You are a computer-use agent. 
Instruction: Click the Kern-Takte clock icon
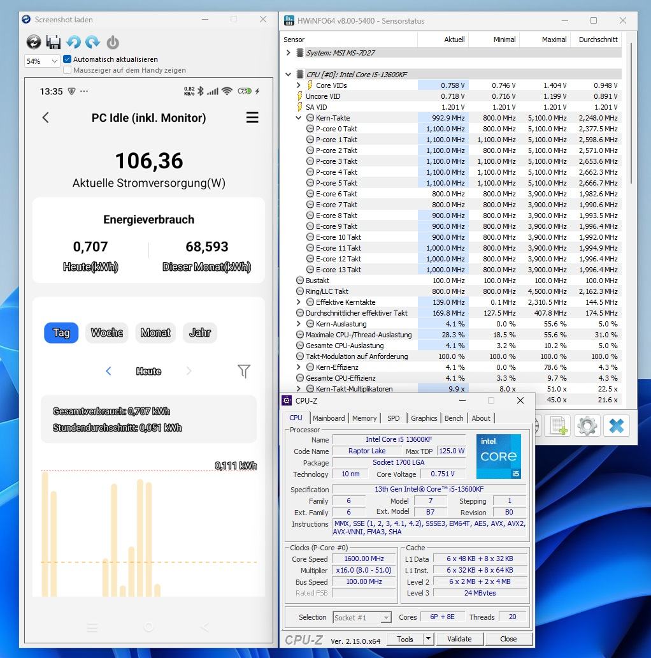pos(310,118)
